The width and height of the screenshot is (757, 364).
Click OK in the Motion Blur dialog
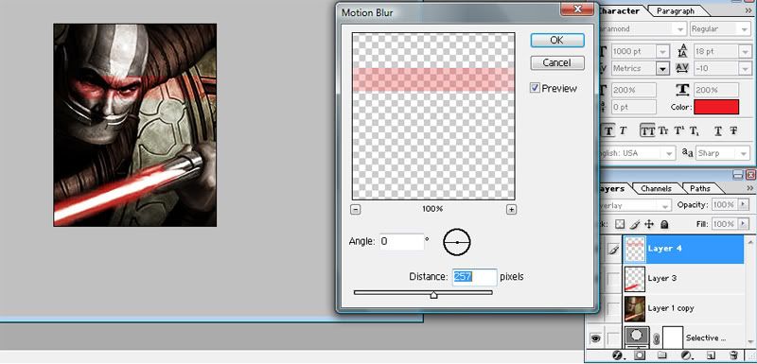pyautogui.click(x=557, y=41)
